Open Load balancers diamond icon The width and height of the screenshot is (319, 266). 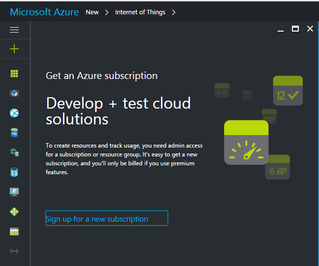point(14,212)
